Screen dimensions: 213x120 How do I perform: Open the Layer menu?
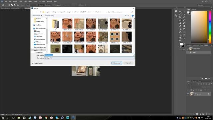(x=20, y=1)
